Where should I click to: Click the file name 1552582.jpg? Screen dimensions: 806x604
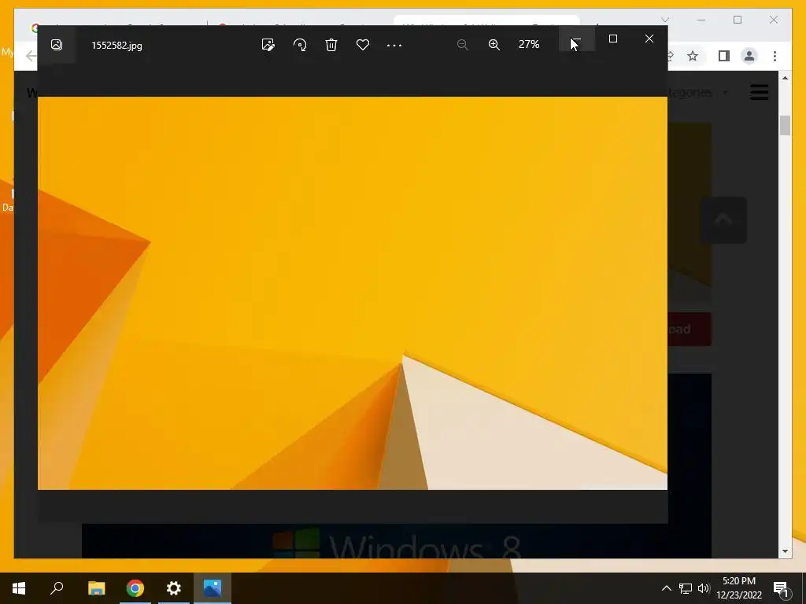point(116,45)
